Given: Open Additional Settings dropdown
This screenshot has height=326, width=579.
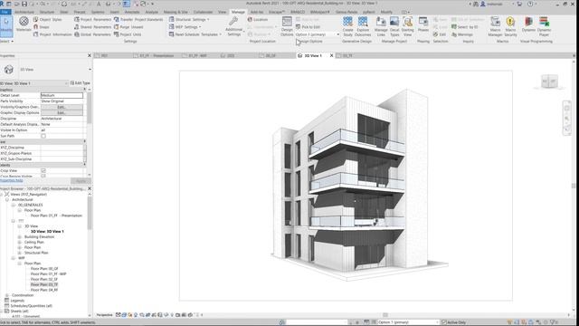Looking at the screenshot, I should pos(233,26).
